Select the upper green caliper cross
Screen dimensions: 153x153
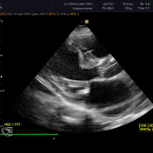click(92, 55)
